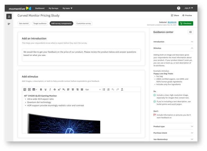207x151 pixels.
Task: Open the Jojo_M account dropdown
Action: [189, 8]
